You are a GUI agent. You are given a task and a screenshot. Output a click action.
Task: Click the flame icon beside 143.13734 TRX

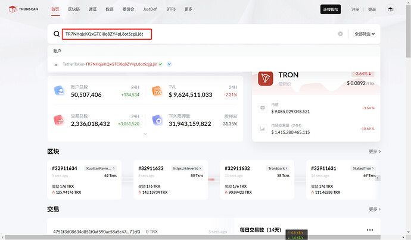[140, 192]
